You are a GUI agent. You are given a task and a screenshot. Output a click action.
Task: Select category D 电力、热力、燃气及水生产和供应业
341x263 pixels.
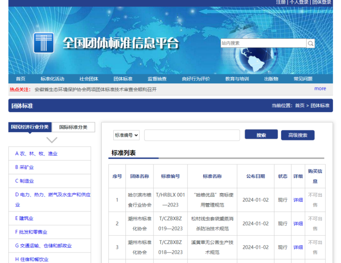tap(53, 199)
